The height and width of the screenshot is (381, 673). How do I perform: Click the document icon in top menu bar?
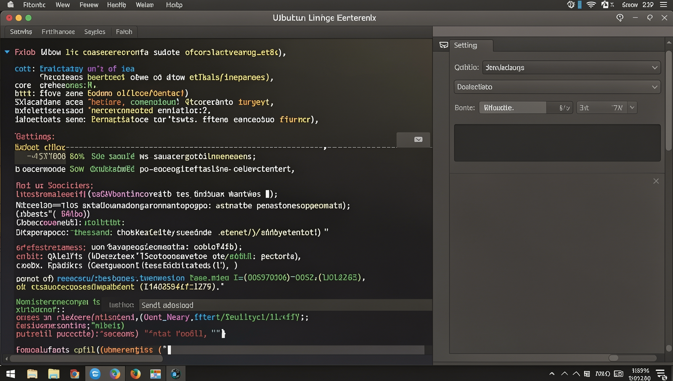point(605,5)
